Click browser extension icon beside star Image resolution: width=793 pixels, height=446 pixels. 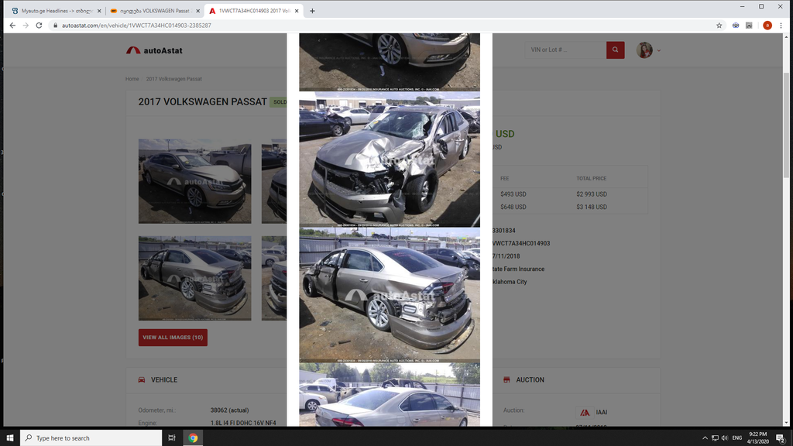click(x=736, y=26)
